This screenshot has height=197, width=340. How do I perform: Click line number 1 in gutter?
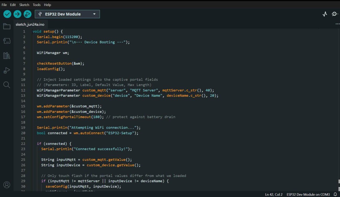coord(24,31)
